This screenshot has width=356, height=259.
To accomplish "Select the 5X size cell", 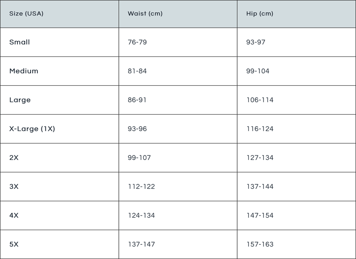I will coord(14,244).
